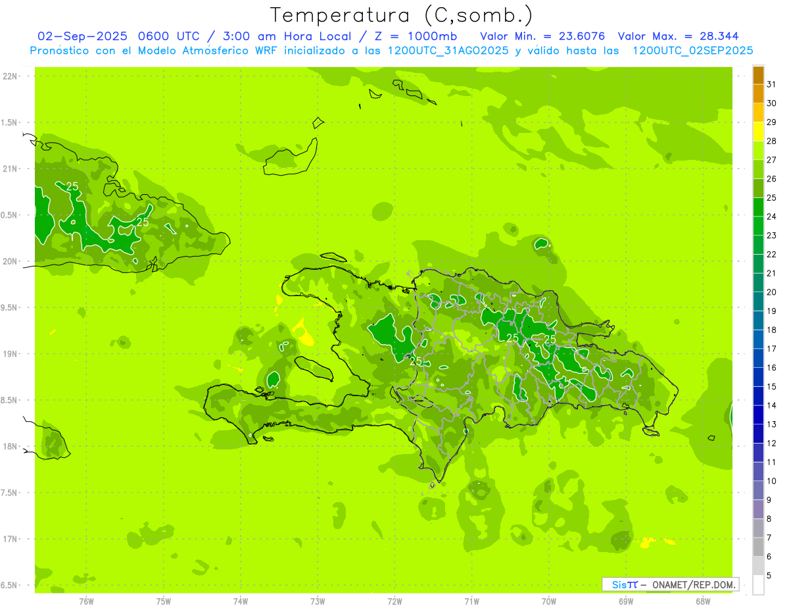Click latitude axis label "21N"
789x610 pixels.
[x=10, y=169]
